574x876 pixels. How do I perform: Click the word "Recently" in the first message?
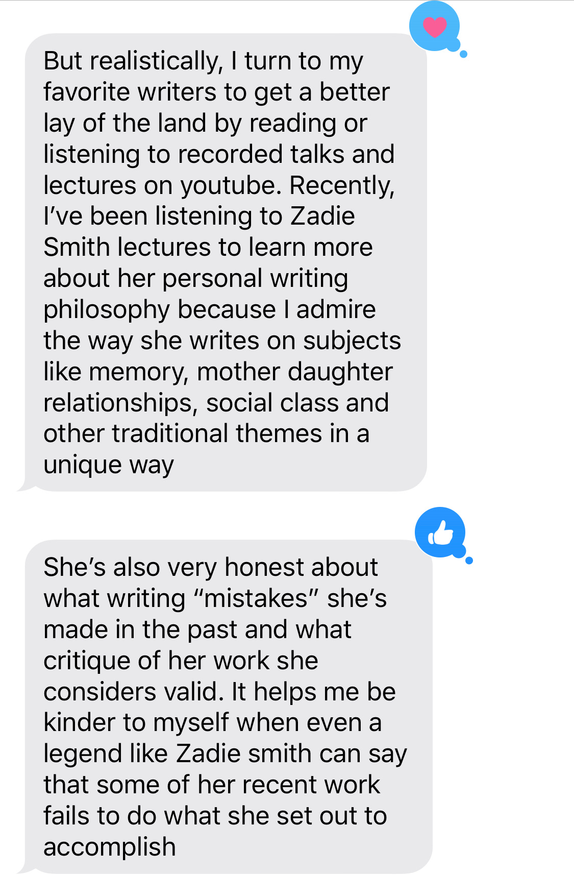coord(342,186)
